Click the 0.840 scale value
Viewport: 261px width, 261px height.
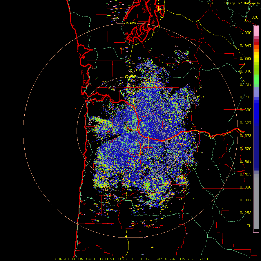coord(246,71)
